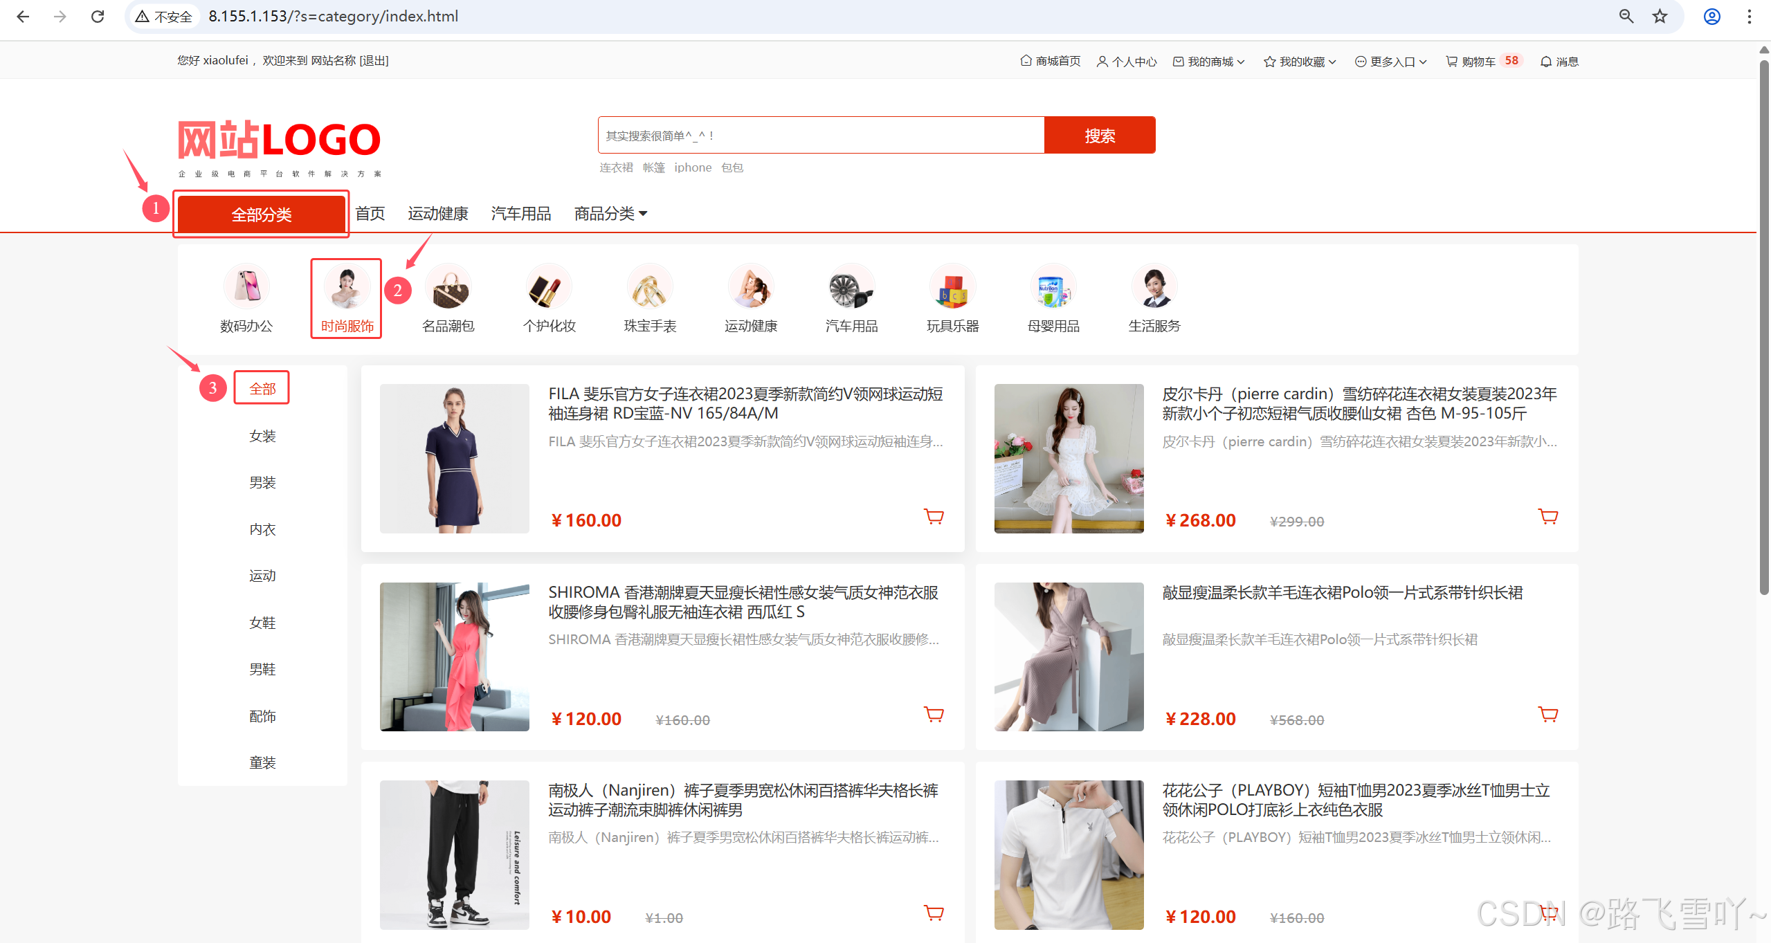Select 女装 in the left subcategory list

click(262, 437)
